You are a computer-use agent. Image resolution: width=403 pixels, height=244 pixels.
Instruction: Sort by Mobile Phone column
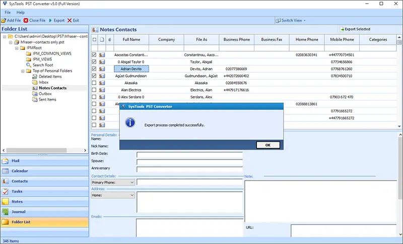point(342,40)
